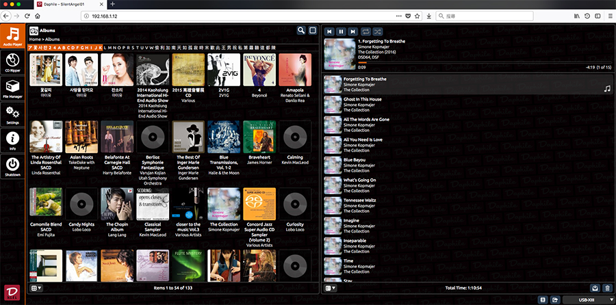This screenshot has width=616, height=305.
Task: Expand the USB-XIII player selector
Action: [x=585, y=300]
